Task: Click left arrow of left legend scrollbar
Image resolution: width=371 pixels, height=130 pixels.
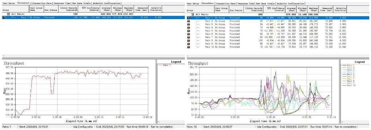Action: (159, 122)
